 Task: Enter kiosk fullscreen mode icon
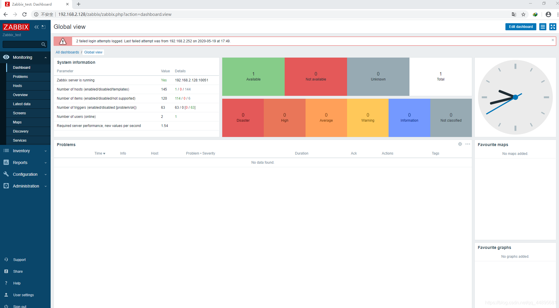(x=553, y=27)
